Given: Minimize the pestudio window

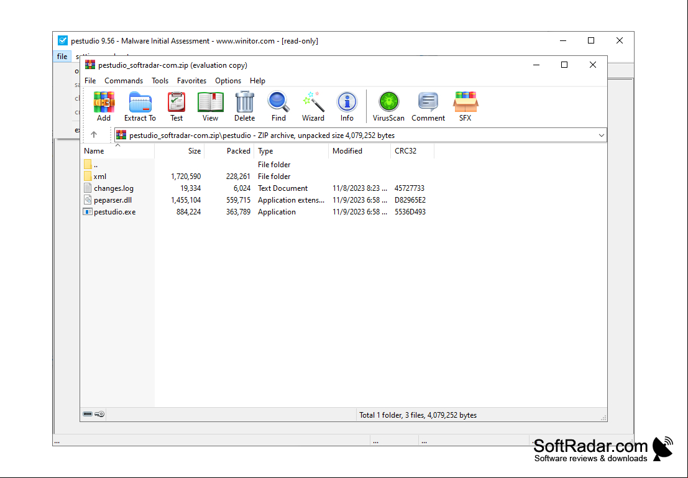Looking at the screenshot, I should [563, 41].
